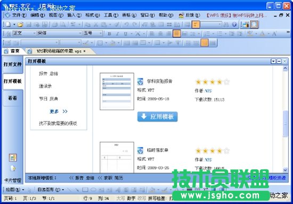
Task: Toggle highlighted orange button in standard toolbar
Action: (196, 25)
